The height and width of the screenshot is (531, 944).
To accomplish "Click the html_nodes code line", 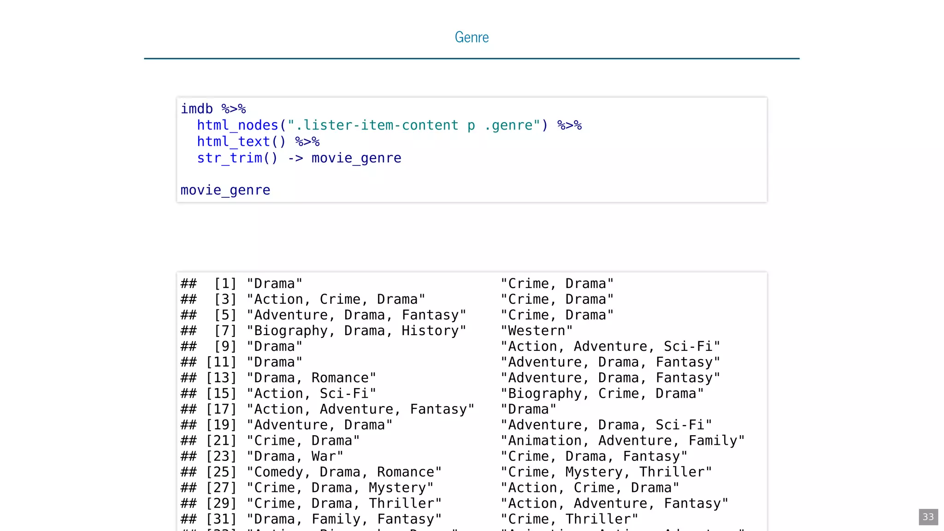I will click(389, 125).
